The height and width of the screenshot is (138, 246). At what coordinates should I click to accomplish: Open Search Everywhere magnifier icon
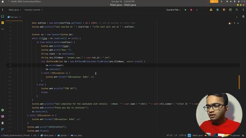point(237,10)
